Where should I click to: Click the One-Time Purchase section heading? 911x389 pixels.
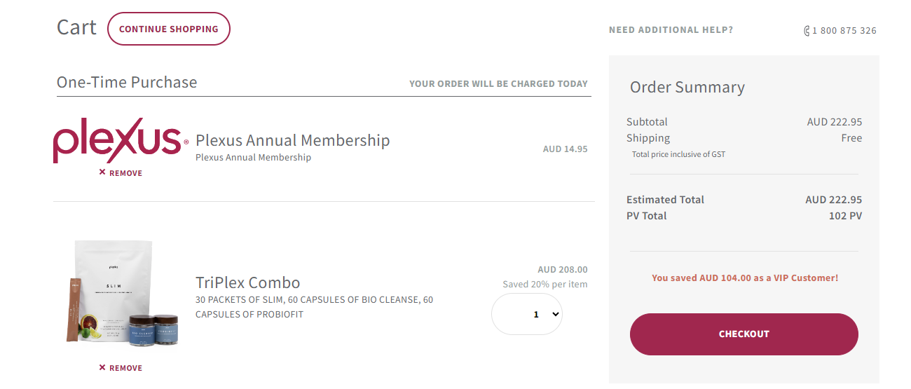pyautogui.click(x=127, y=82)
